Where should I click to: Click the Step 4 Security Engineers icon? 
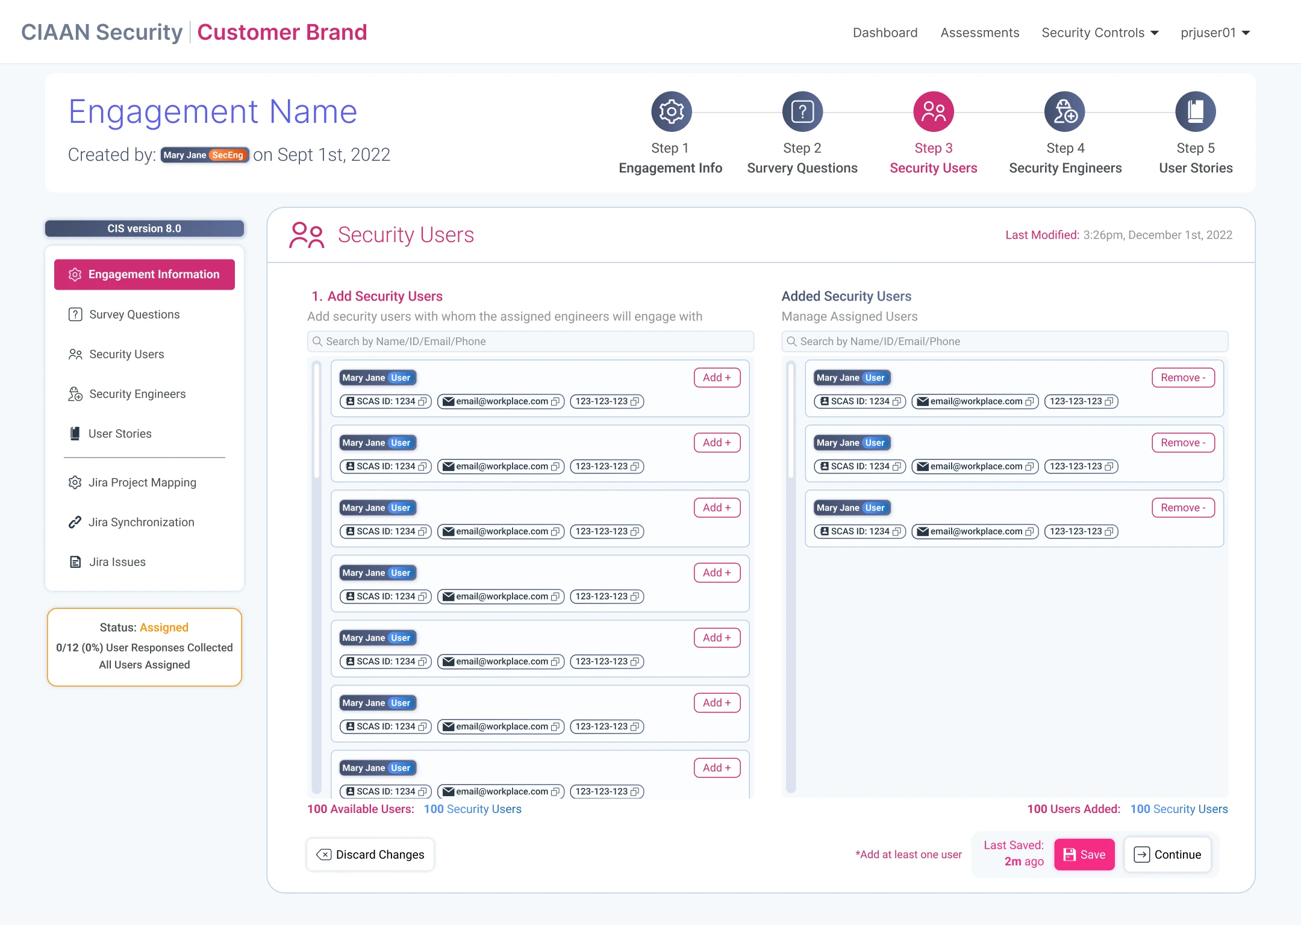tap(1064, 111)
